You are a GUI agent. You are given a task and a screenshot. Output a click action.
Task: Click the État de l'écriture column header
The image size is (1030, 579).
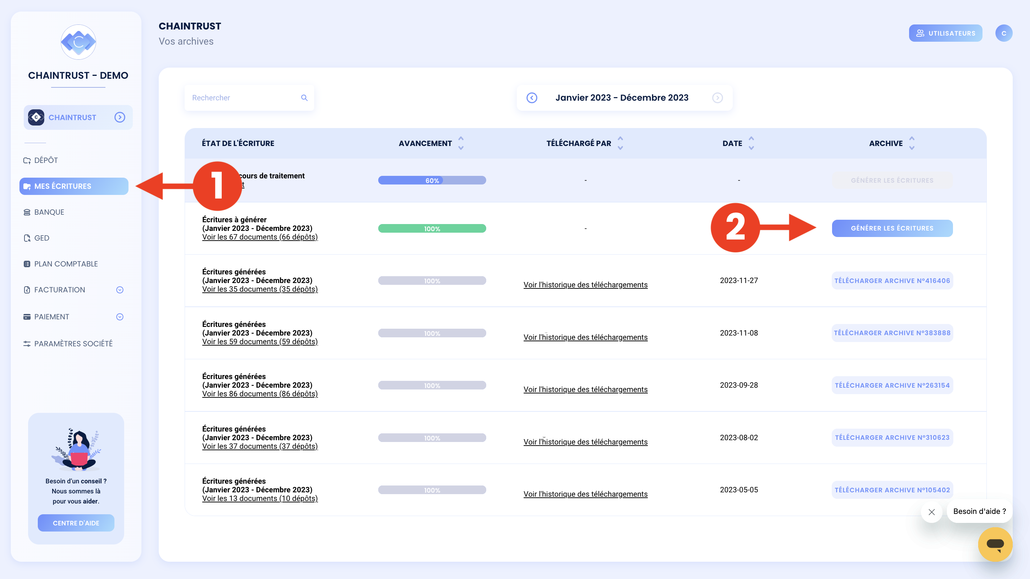click(238, 143)
